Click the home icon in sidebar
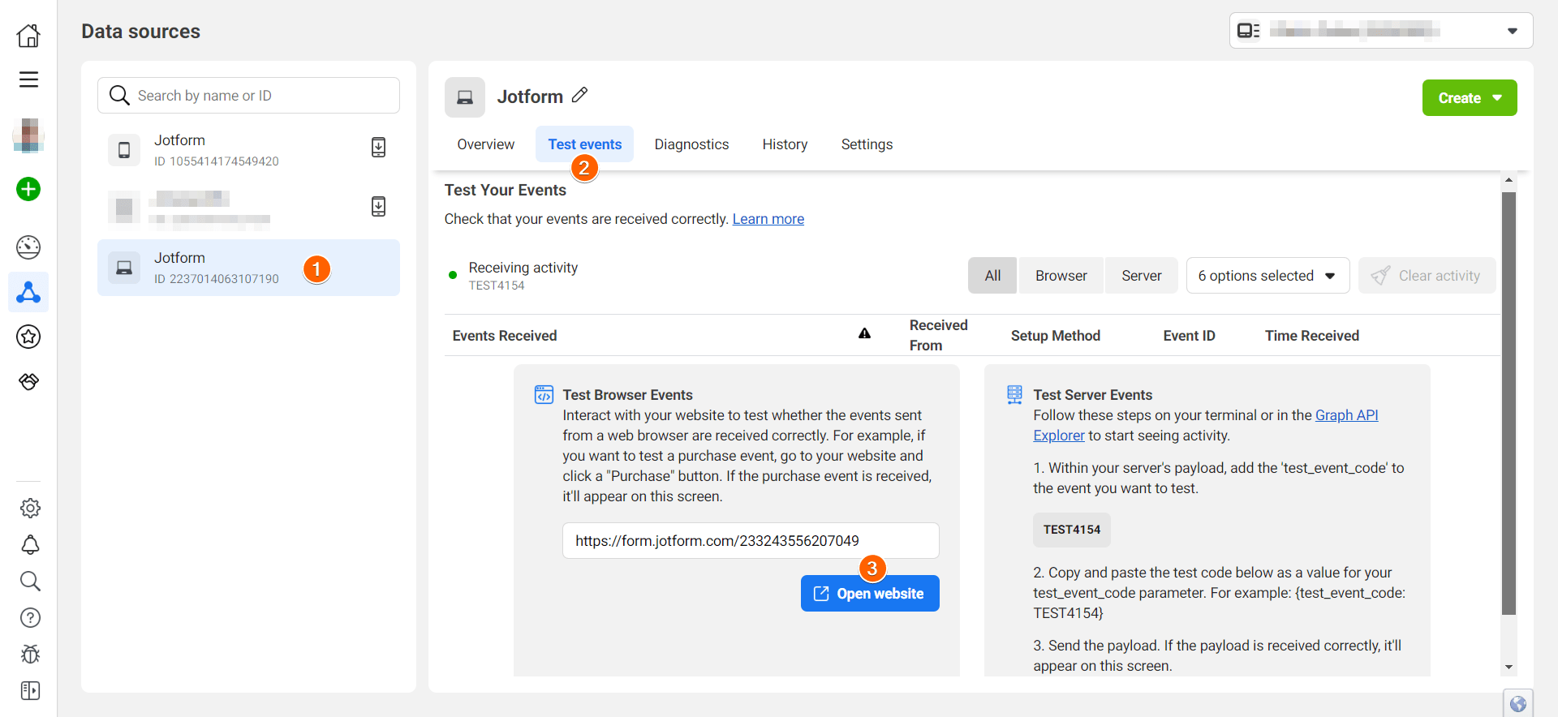1558x717 pixels. pos(28,35)
